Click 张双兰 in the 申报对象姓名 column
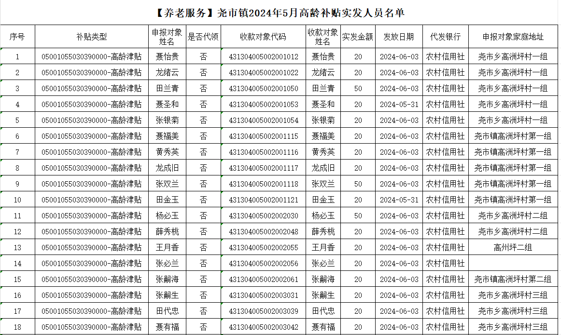This screenshot has width=561, height=335. [x=167, y=184]
